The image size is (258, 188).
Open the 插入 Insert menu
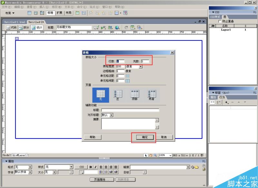coord(44,7)
